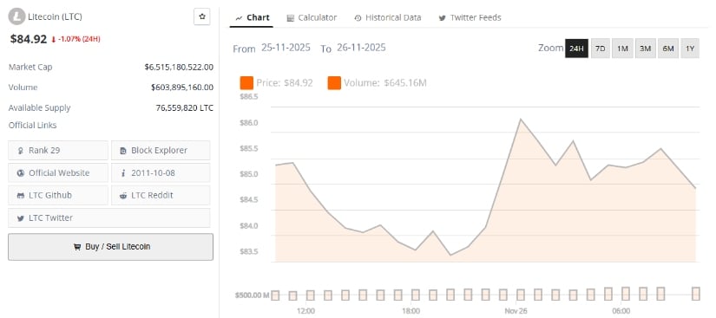Open the LTC Twitter link
This screenshot has height=318, width=716.
(x=109, y=217)
